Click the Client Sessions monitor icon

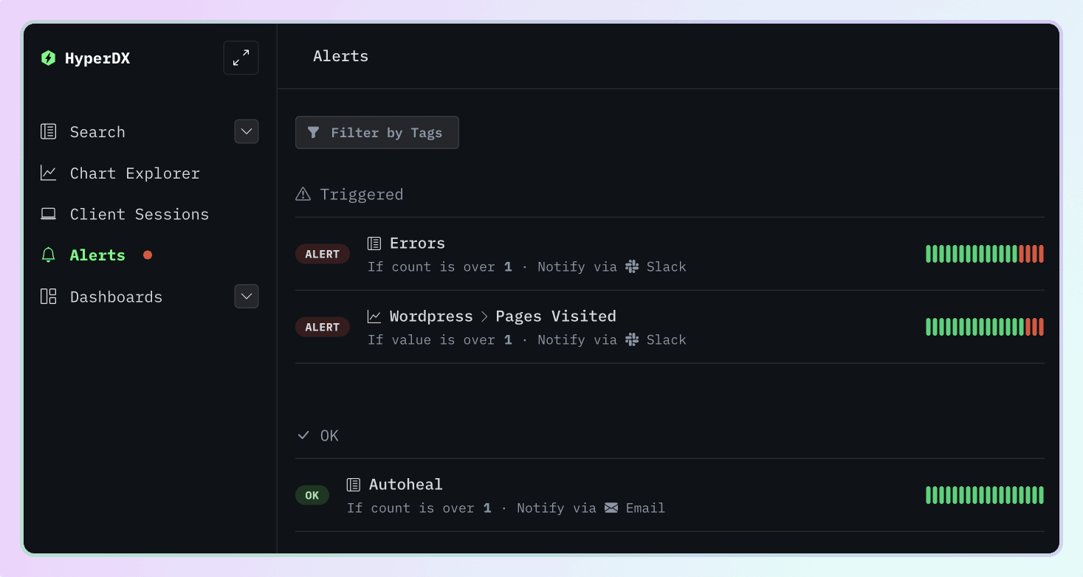tap(48, 214)
